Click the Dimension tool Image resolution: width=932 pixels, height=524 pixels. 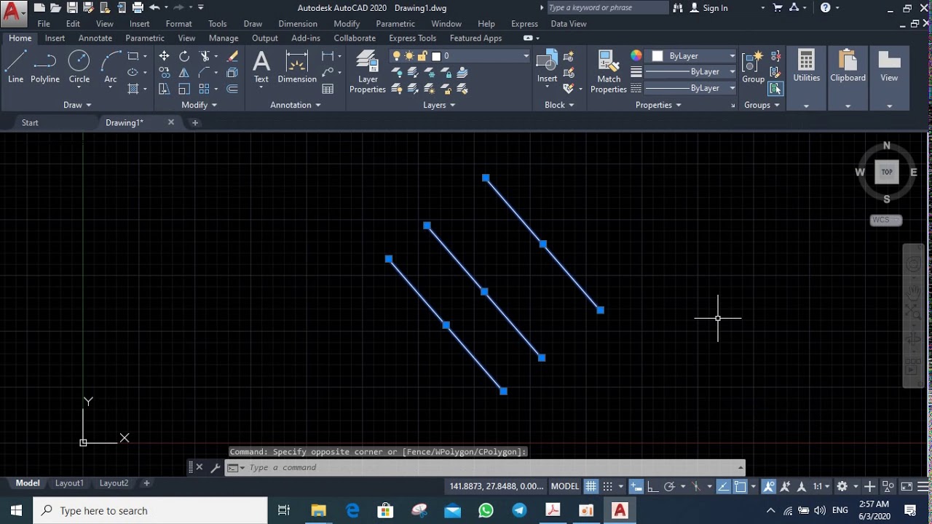[297, 67]
